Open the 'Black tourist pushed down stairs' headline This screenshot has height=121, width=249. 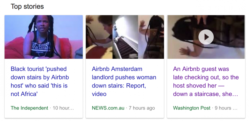pyautogui.click(x=40, y=81)
